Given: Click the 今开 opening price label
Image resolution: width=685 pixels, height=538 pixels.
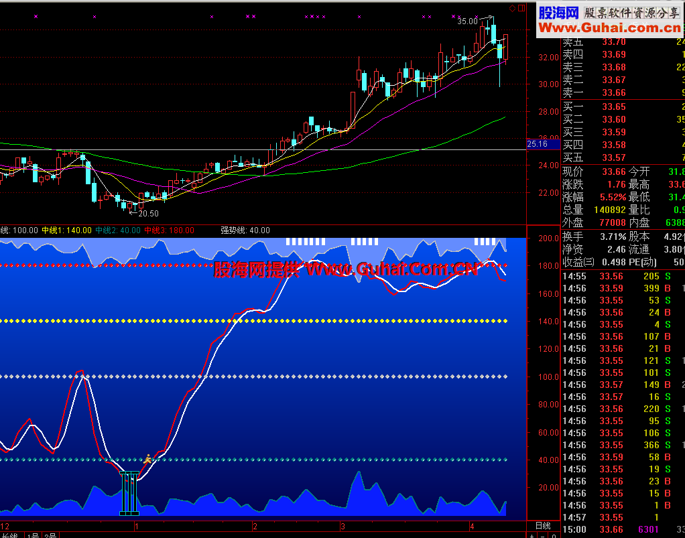Looking at the screenshot, I should (639, 172).
